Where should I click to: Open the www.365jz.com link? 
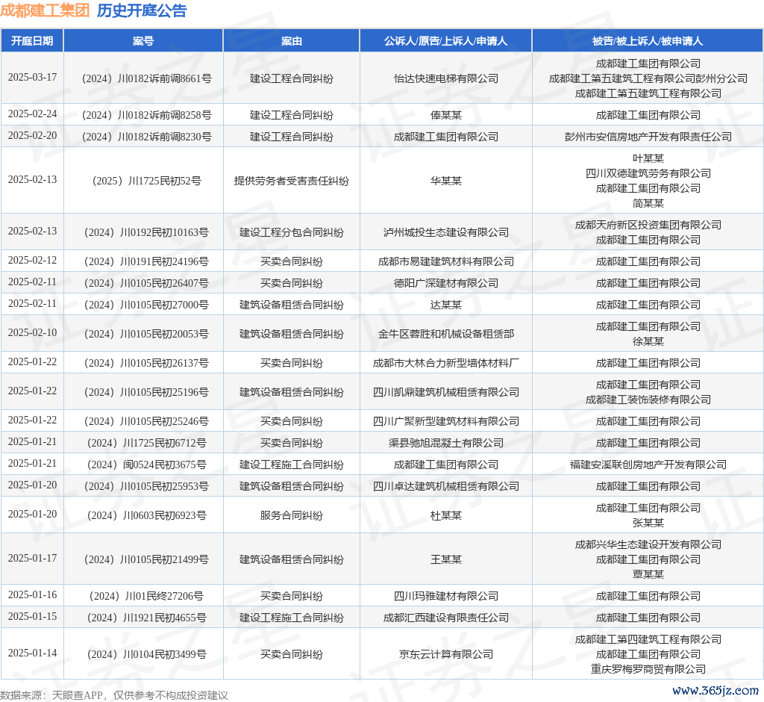(x=715, y=691)
